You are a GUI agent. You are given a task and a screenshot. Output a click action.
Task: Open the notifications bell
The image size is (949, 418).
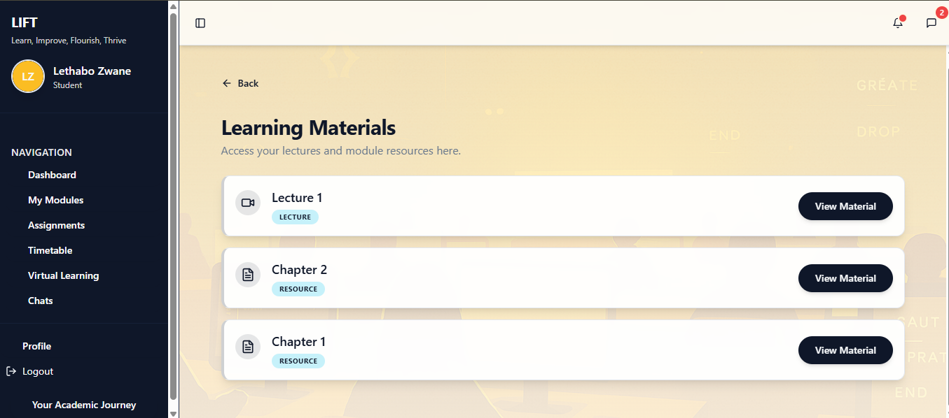pyautogui.click(x=898, y=23)
